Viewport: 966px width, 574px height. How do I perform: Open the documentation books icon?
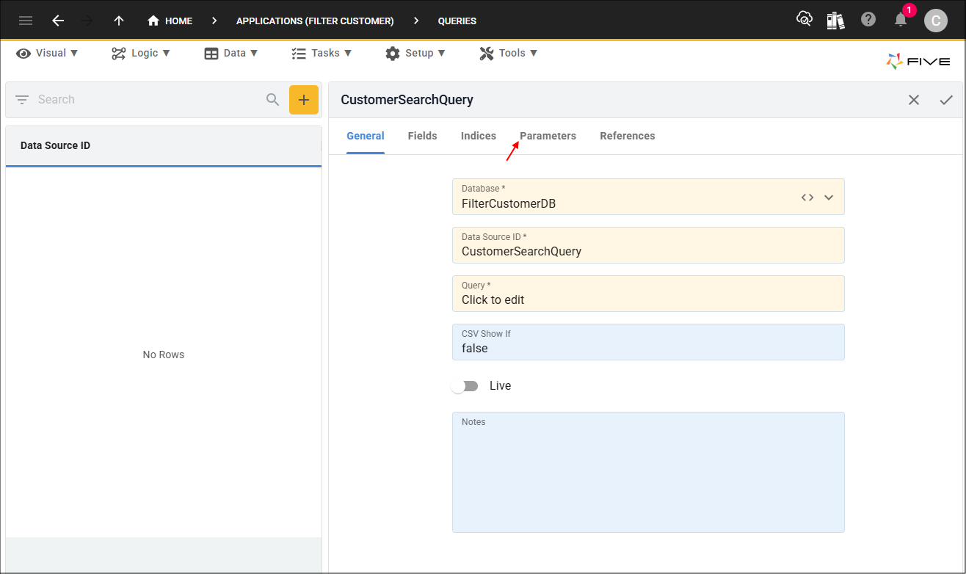pyautogui.click(x=836, y=20)
